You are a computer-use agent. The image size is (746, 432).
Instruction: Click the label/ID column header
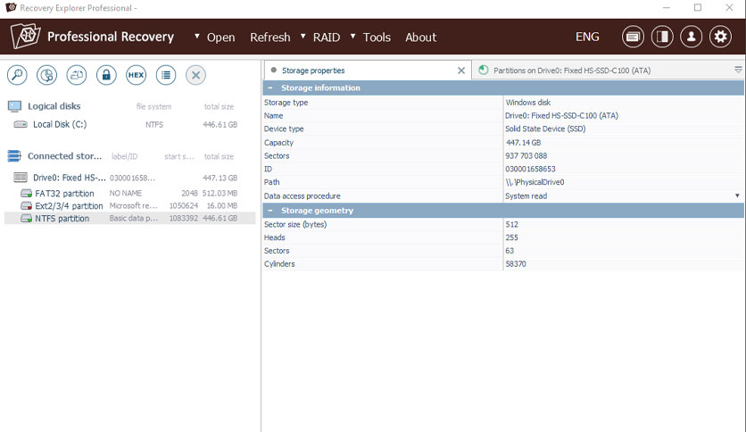pyautogui.click(x=124, y=156)
